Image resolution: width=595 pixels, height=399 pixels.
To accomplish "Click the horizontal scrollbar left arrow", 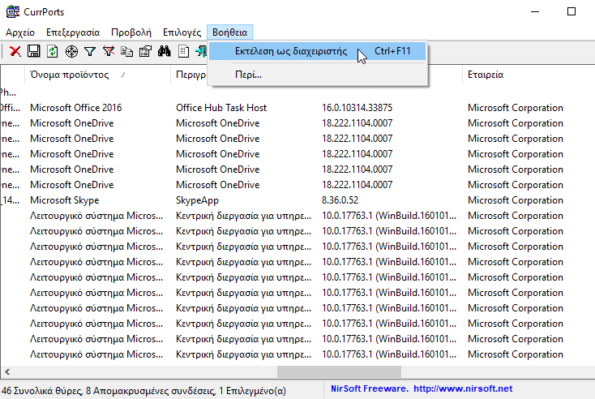I will (7, 371).
